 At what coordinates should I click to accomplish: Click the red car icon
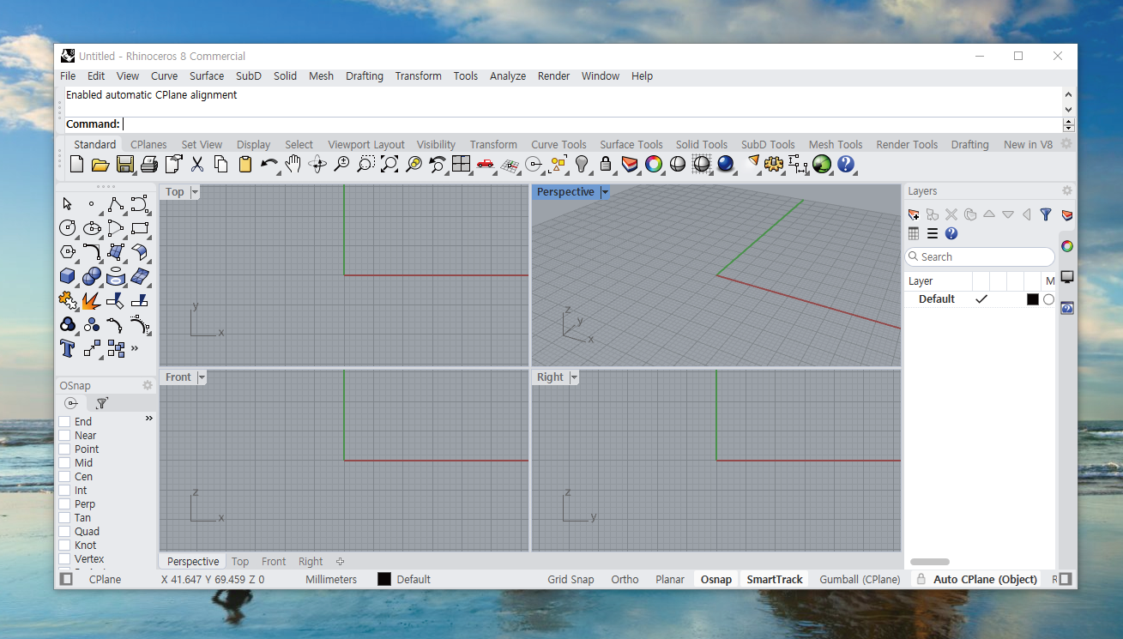(x=486, y=165)
